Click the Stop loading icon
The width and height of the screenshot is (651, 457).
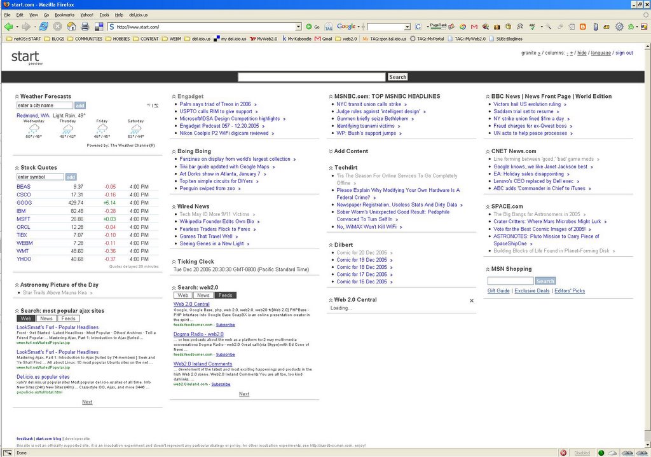pos(57,27)
